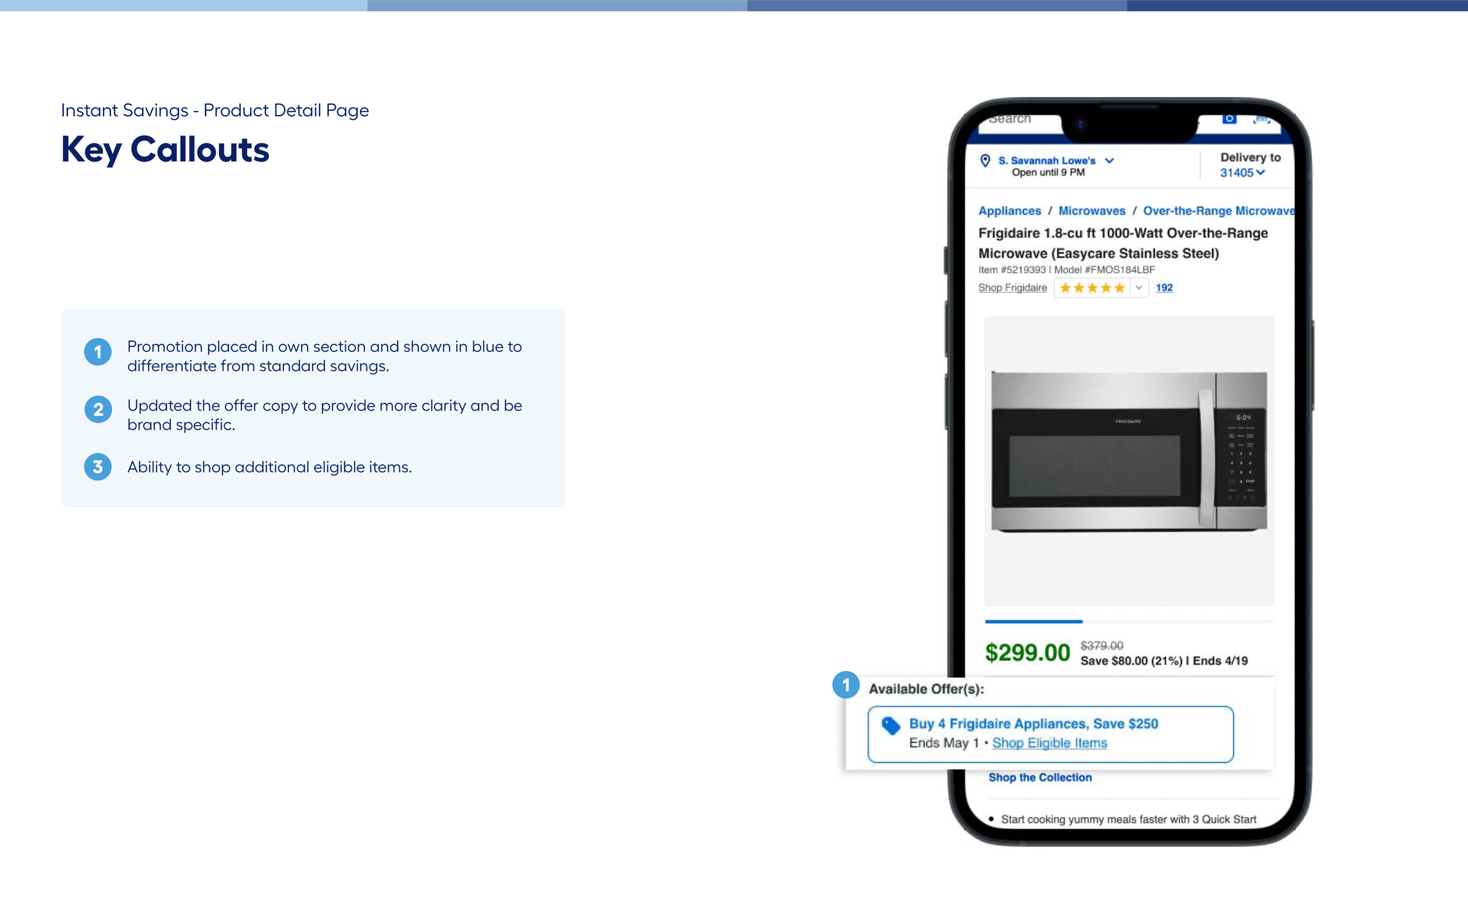The height and width of the screenshot is (914, 1468).
Task: Expand the star rating breakdown chevron
Action: coord(1139,288)
